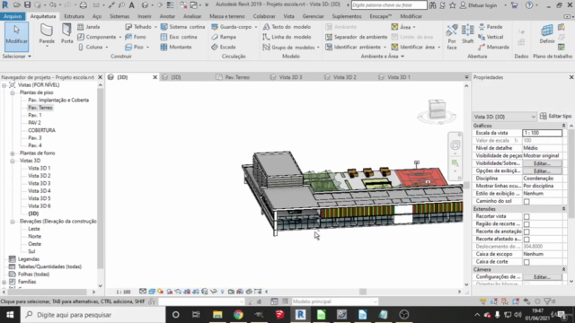Viewport: 575px width, 323px height.
Task: Click the Guarda-corpo railing tool
Action: [232, 27]
